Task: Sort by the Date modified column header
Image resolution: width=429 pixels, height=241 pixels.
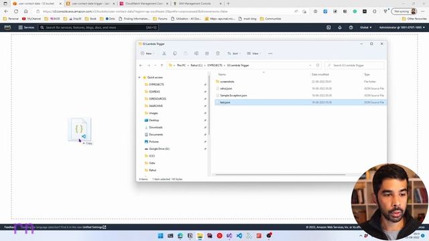Action: point(320,74)
